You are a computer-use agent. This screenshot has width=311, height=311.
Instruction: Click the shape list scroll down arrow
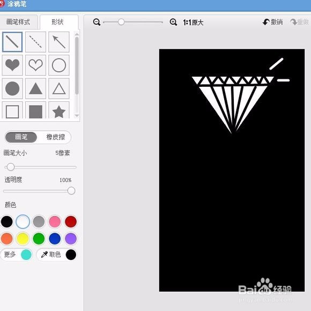point(77,116)
